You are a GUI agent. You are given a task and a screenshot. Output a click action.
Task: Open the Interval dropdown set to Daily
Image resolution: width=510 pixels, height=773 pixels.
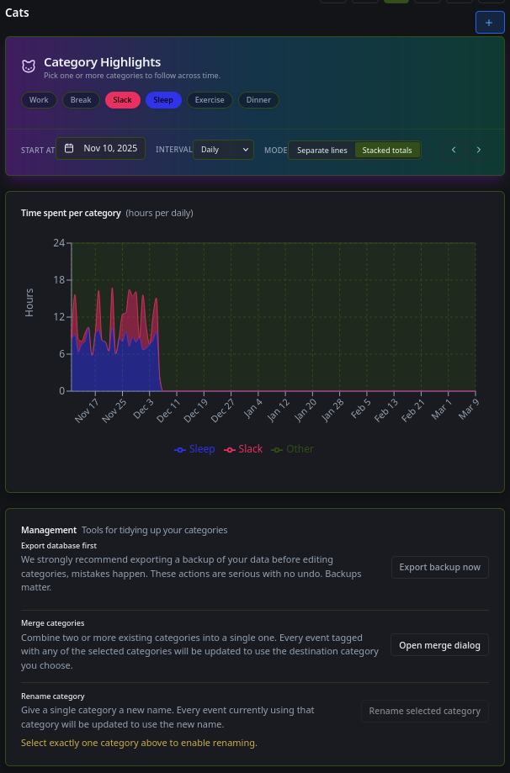(x=223, y=150)
